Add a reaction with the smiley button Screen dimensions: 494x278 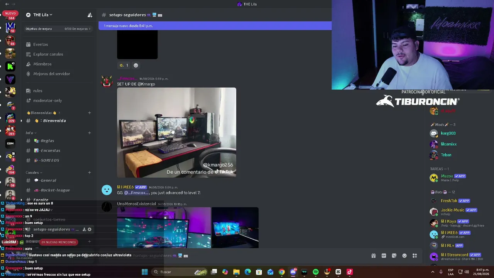(135, 65)
